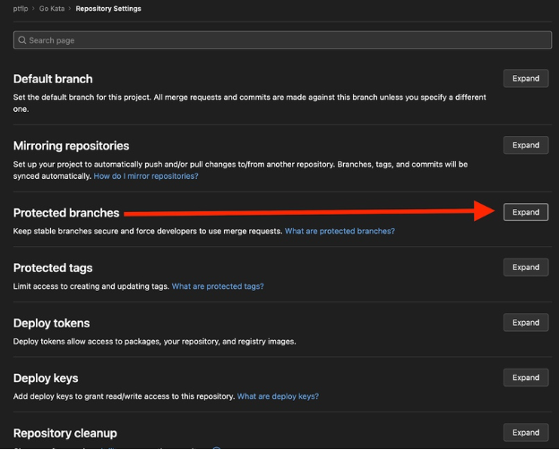Expand the Protected branches section
Image resolution: width=559 pixels, height=450 pixels.
[525, 212]
